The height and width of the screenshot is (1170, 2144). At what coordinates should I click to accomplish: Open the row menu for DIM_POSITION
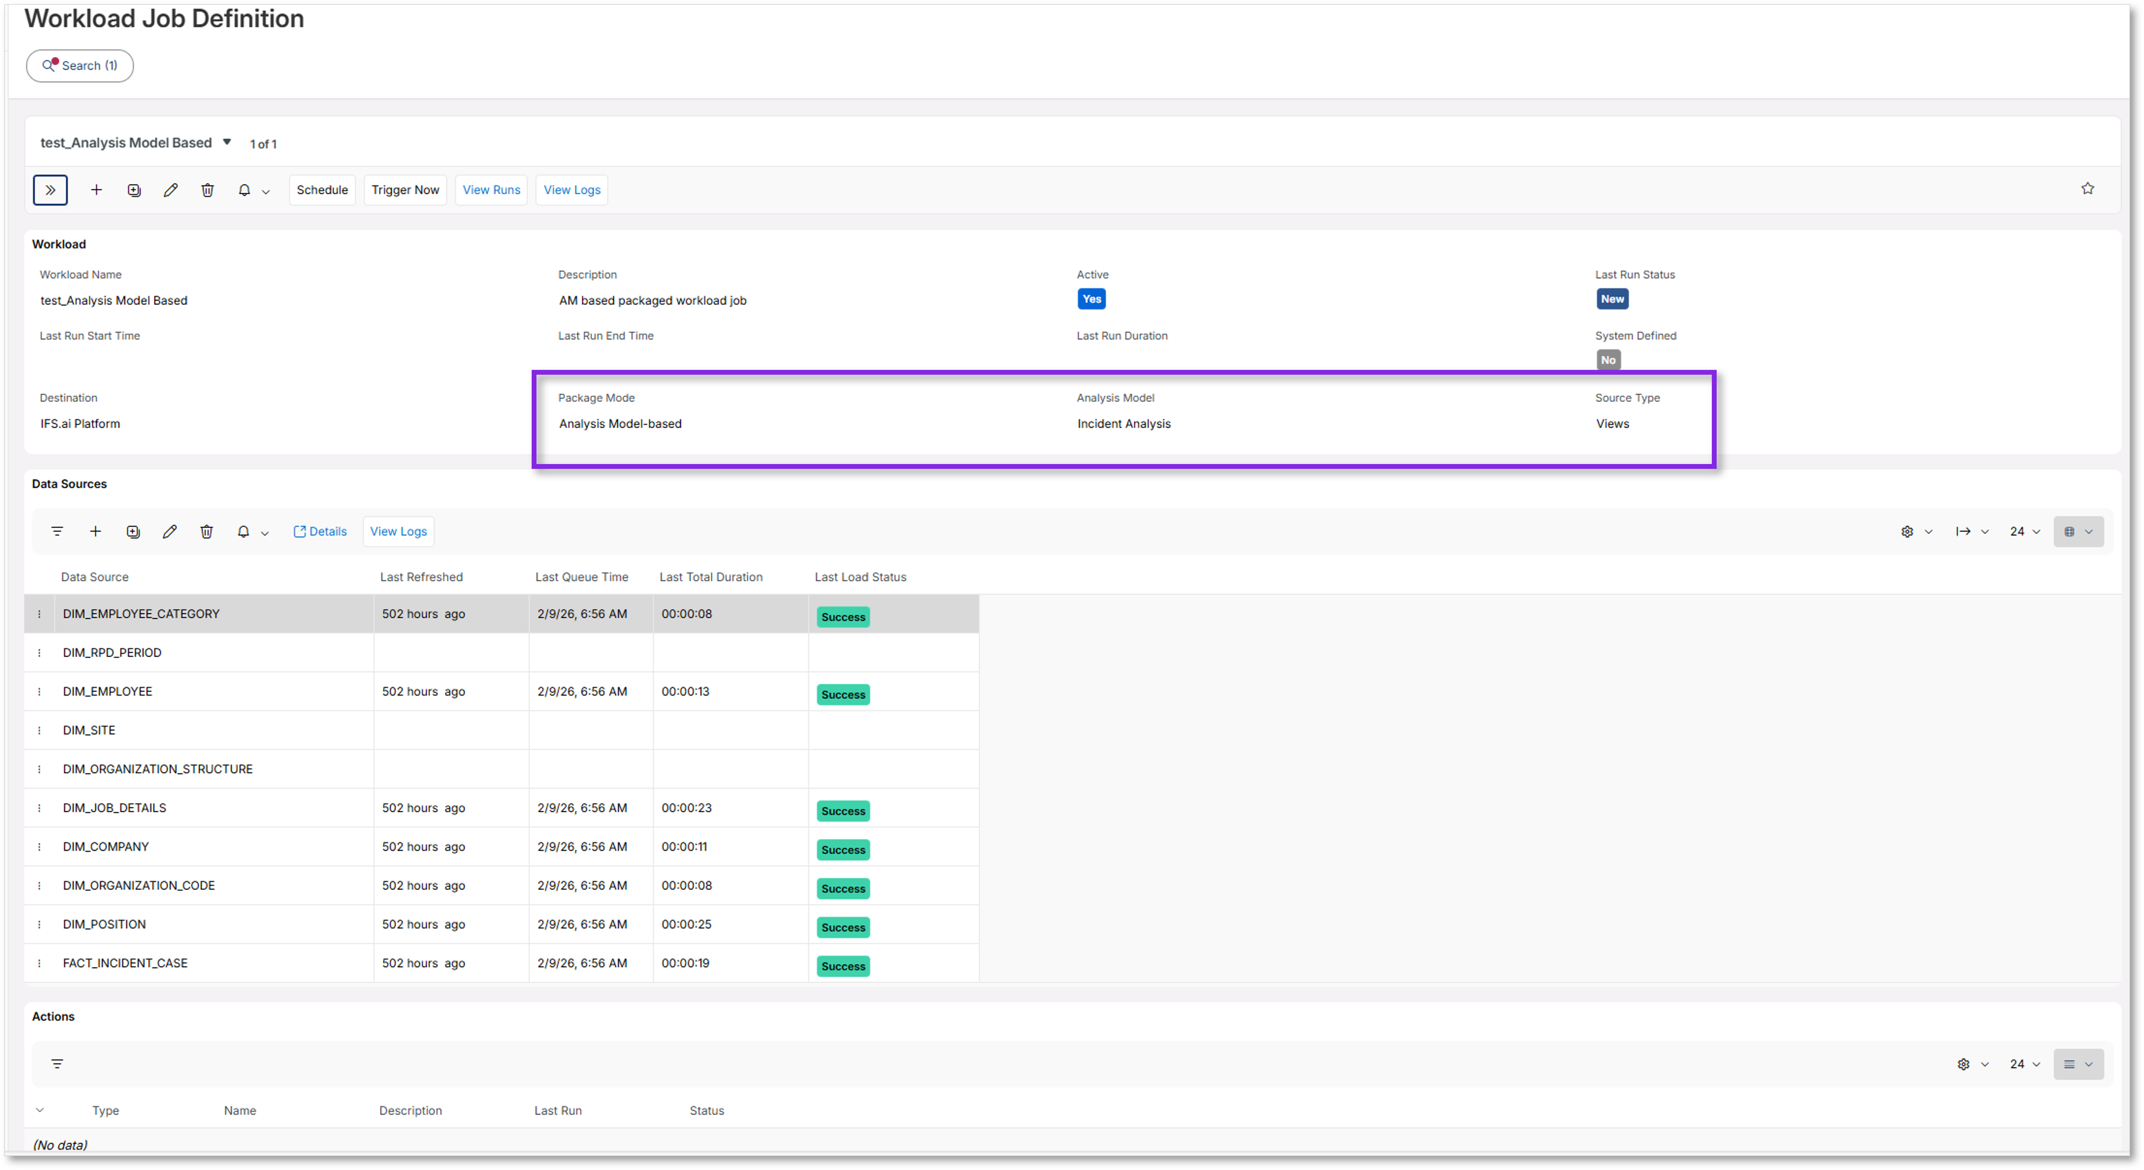tap(39, 924)
